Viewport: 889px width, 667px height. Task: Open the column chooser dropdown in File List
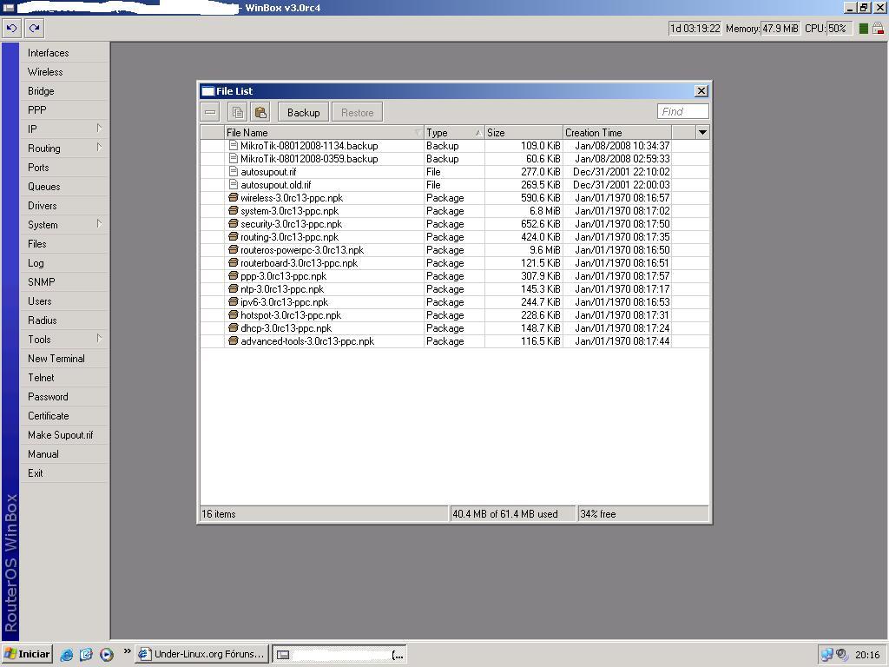[702, 132]
